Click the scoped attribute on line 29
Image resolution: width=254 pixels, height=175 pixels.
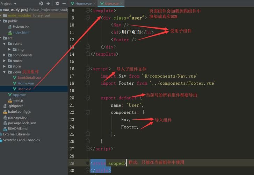coord(116,163)
